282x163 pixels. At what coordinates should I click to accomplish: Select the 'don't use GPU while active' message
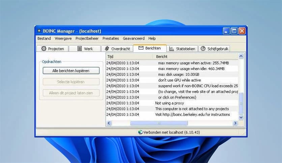pos(172,80)
